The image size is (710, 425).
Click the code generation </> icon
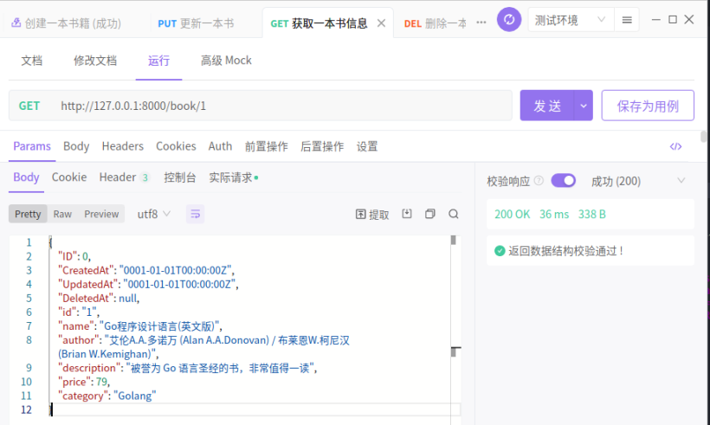[675, 146]
